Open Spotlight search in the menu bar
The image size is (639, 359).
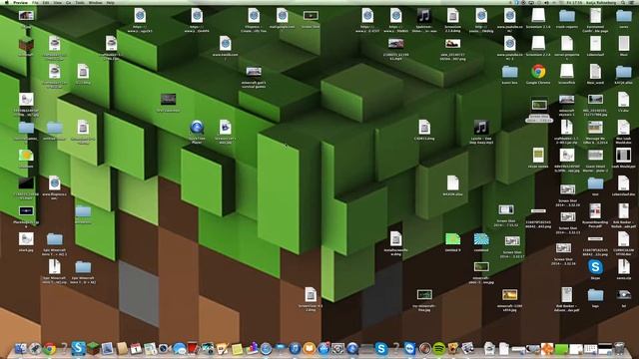(623, 2)
